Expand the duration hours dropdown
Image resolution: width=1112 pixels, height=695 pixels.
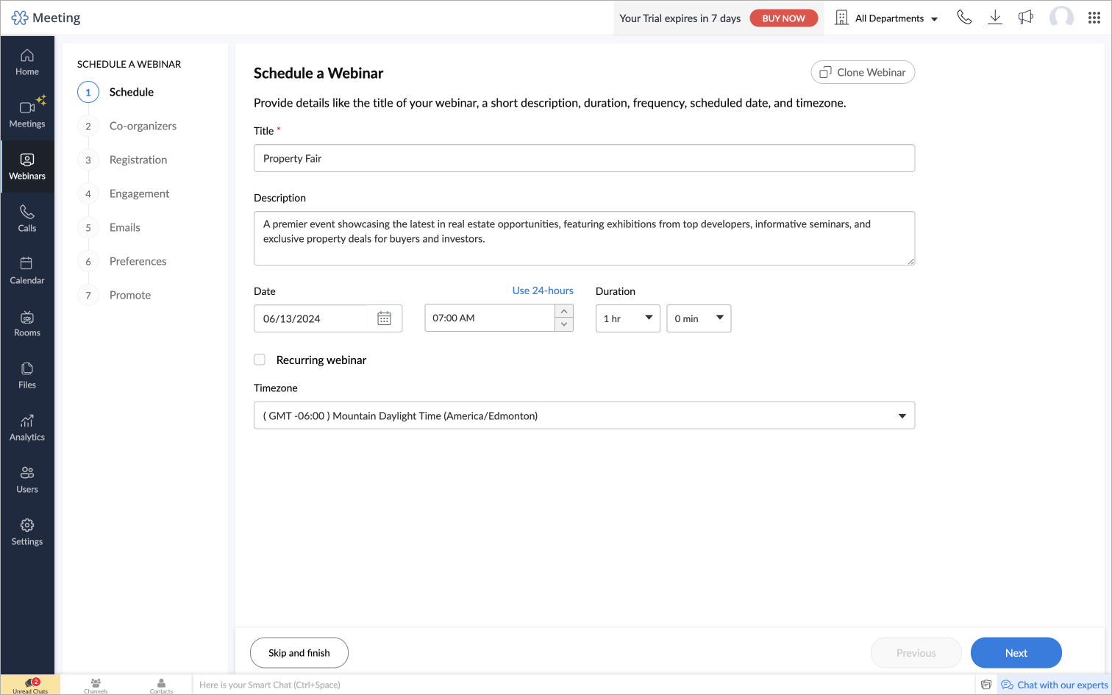(627, 318)
